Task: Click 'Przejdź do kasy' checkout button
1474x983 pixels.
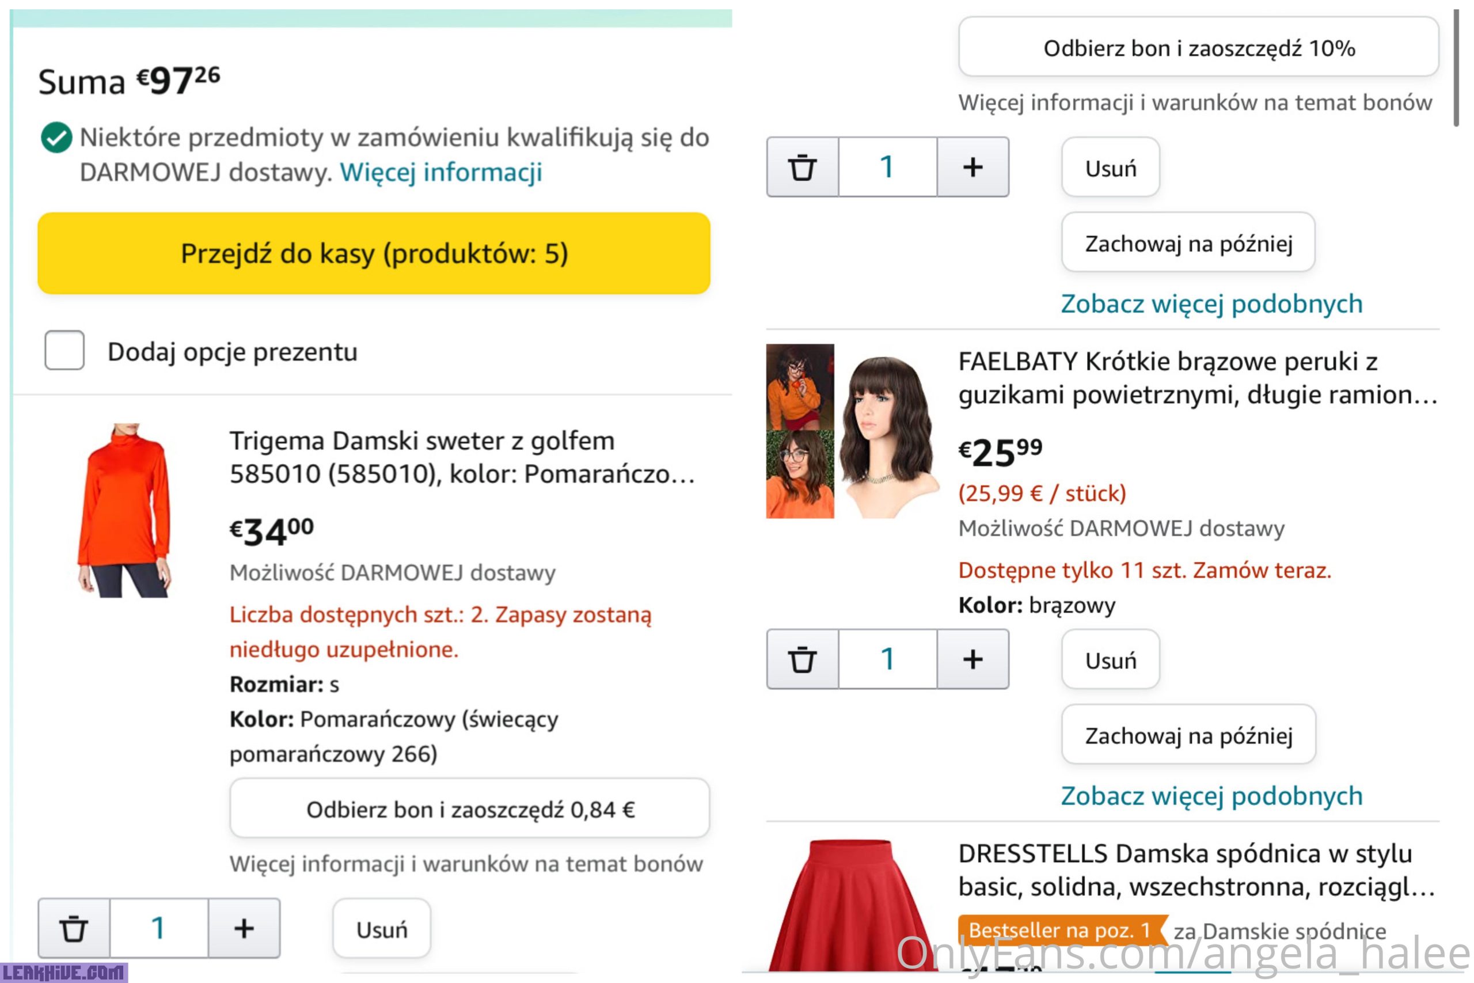Action: (374, 253)
